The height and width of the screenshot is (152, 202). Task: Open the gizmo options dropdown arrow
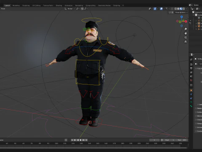[x=157, y=9]
